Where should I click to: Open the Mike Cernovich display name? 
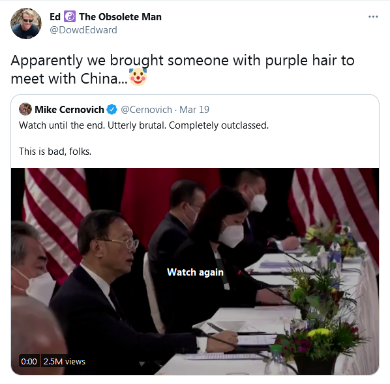[x=69, y=110]
